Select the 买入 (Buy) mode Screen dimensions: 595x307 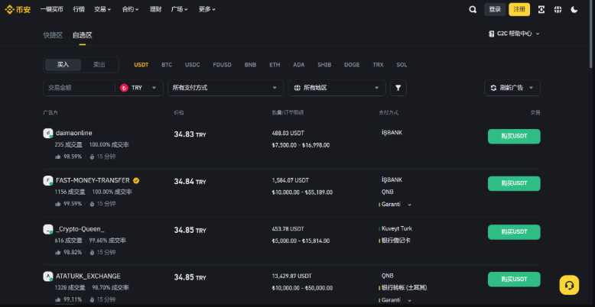pos(63,65)
